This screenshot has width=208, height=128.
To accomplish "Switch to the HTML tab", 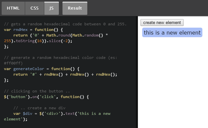I will [x=13, y=8].
